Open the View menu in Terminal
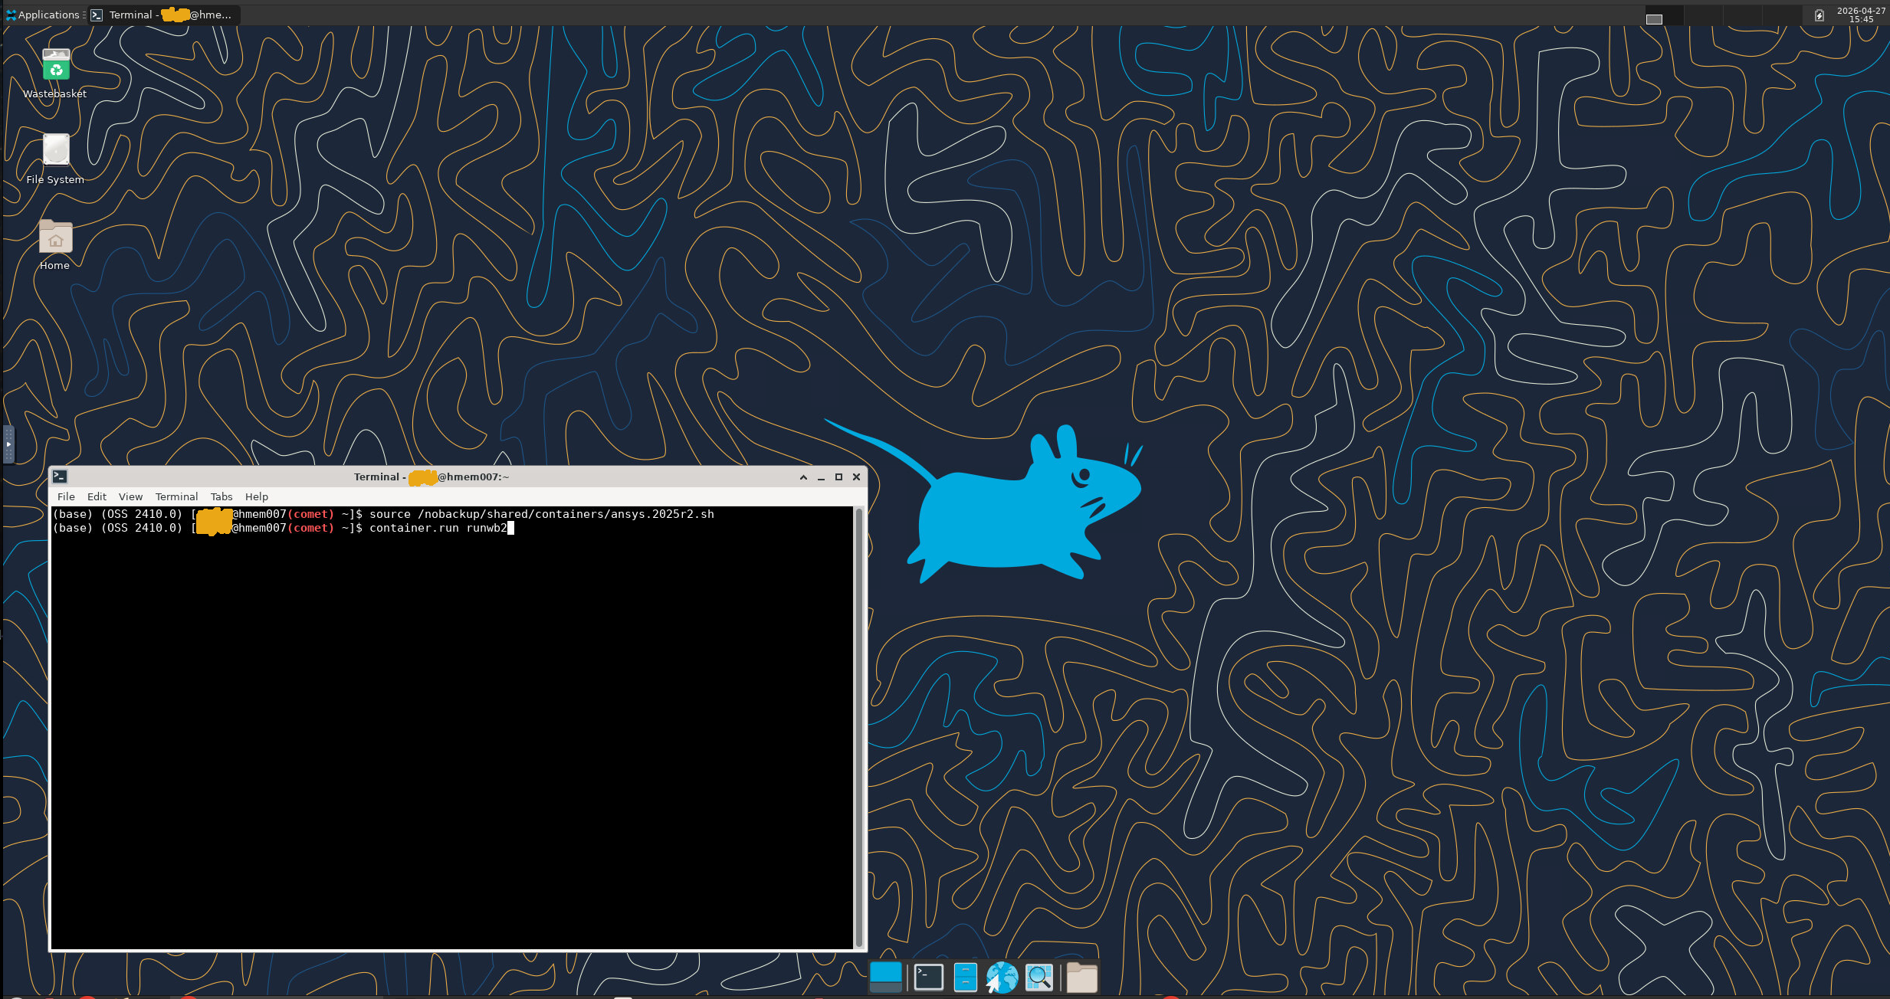This screenshot has height=999, width=1890. [x=130, y=496]
